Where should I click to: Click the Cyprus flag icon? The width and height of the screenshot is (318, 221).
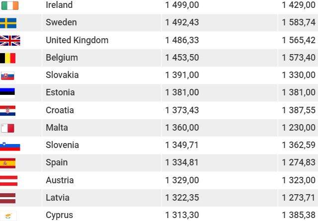coord(9,216)
